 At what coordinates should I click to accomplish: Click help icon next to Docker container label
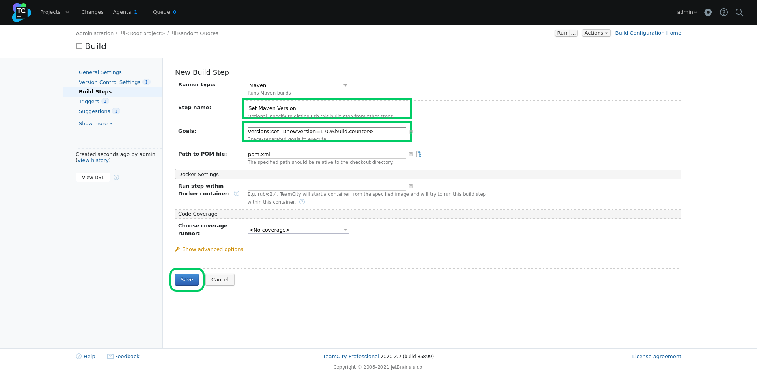click(237, 194)
